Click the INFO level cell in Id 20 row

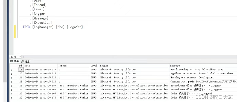[95, 74]
